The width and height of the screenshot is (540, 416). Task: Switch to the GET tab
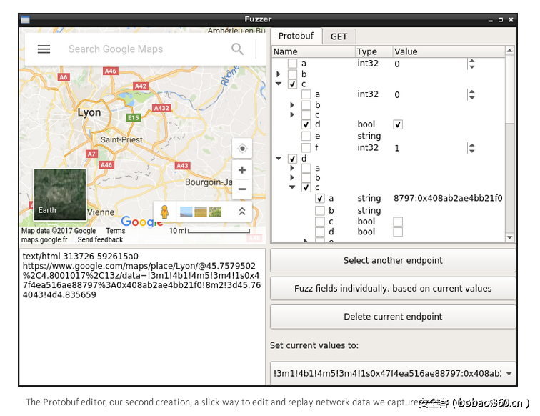coord(339,36)
